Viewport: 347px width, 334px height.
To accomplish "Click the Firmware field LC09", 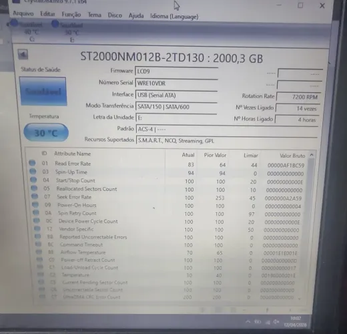I will pos(176,71).
